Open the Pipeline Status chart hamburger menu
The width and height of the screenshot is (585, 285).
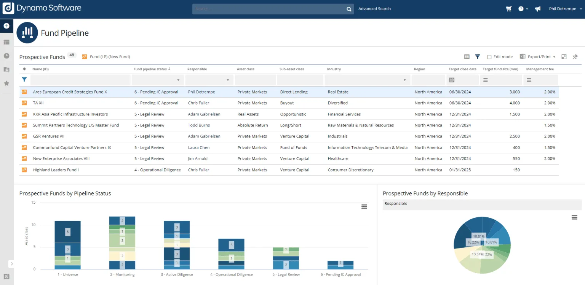point(364,207)
